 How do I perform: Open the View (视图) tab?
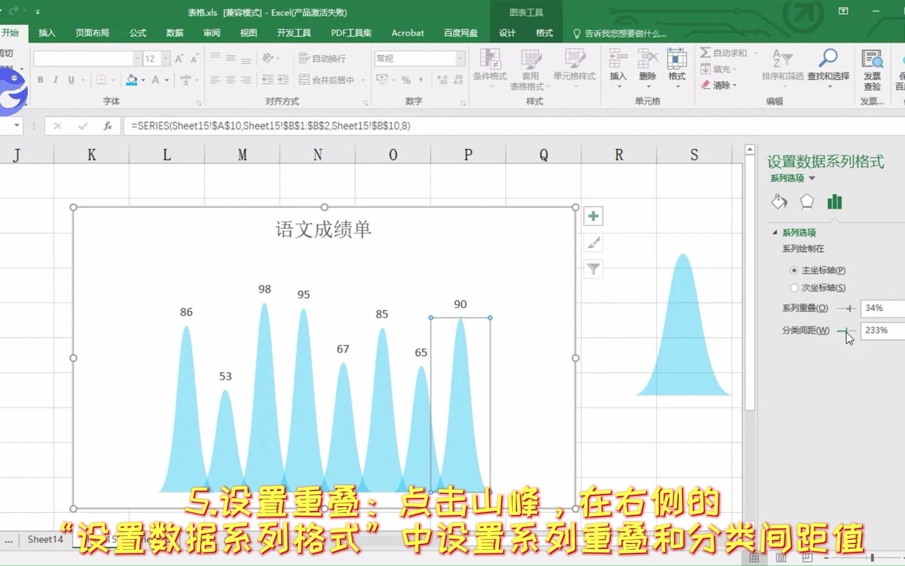click(248, 33)
